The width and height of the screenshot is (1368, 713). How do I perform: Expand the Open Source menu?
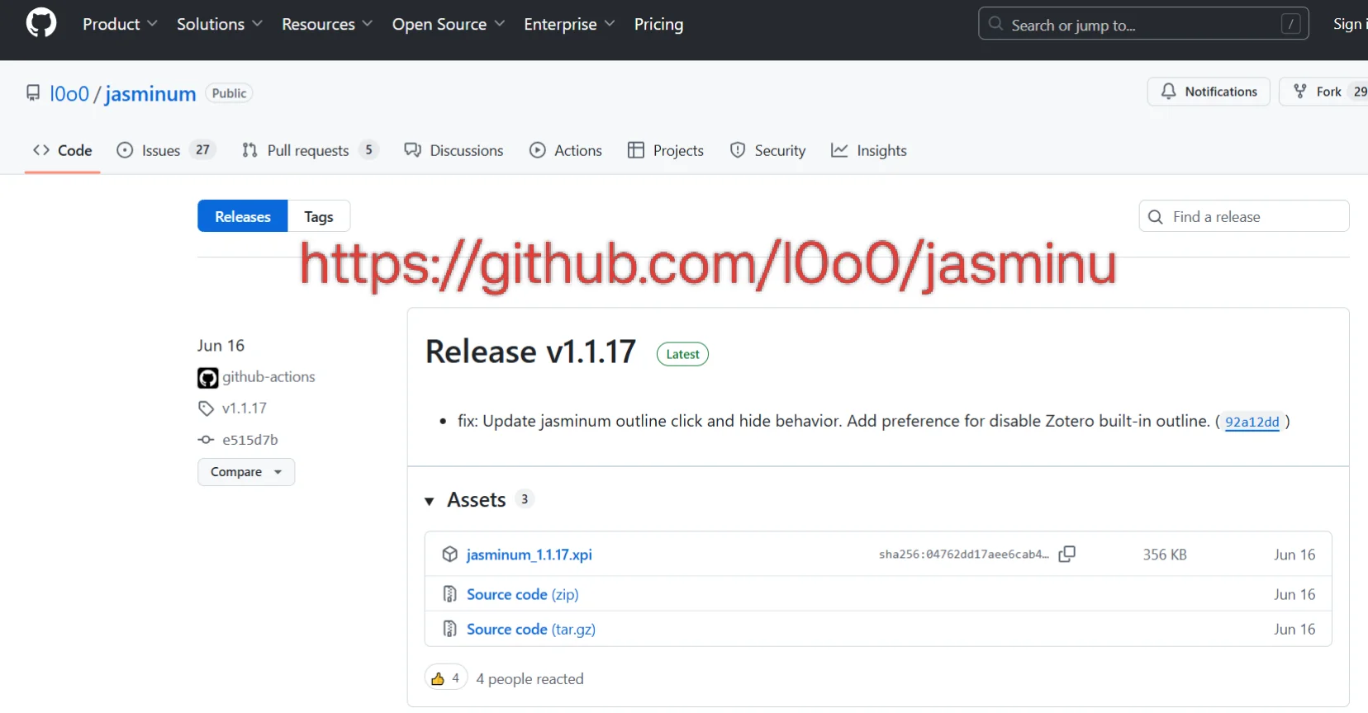[449, 24]
